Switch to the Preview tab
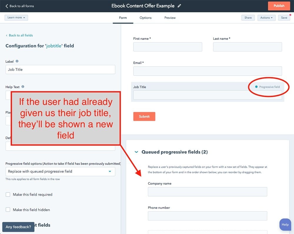The height and width of the screenshot is (234, 294). [170, 18]
